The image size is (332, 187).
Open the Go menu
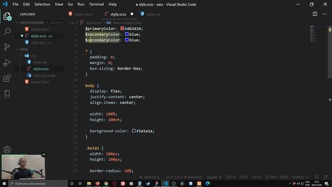pyautogui.click(x=71, y=4)
